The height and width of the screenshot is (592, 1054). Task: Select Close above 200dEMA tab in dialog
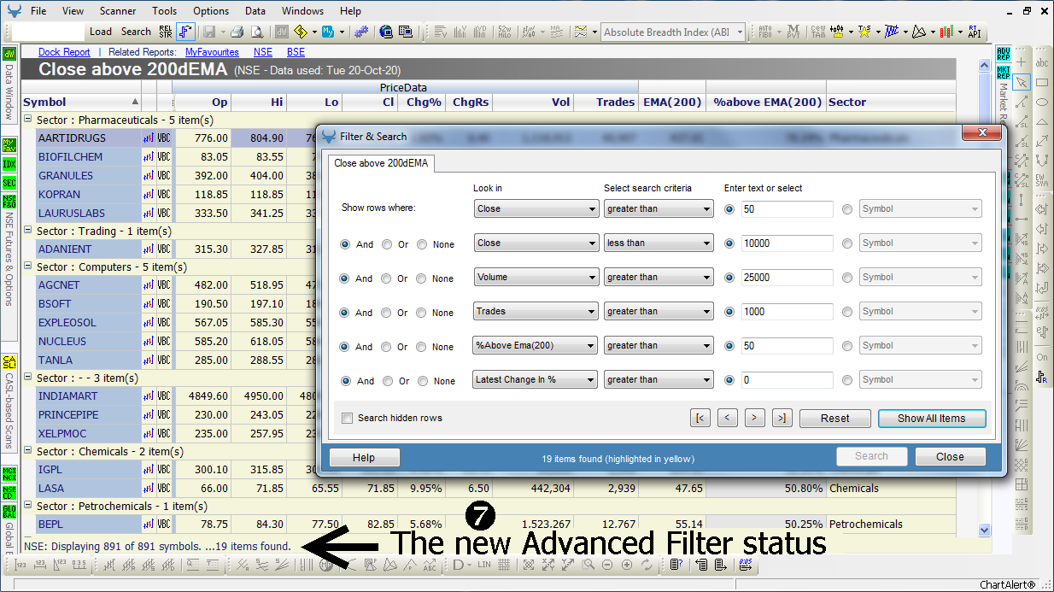(381, 162)
